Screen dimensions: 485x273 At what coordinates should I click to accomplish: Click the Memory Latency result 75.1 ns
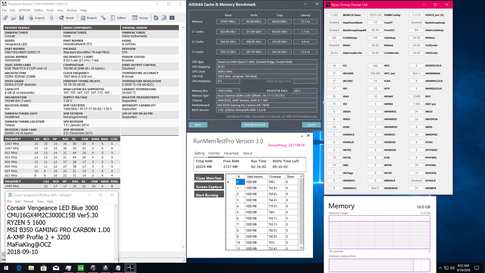pyautogui.click(x=305, y=22)
